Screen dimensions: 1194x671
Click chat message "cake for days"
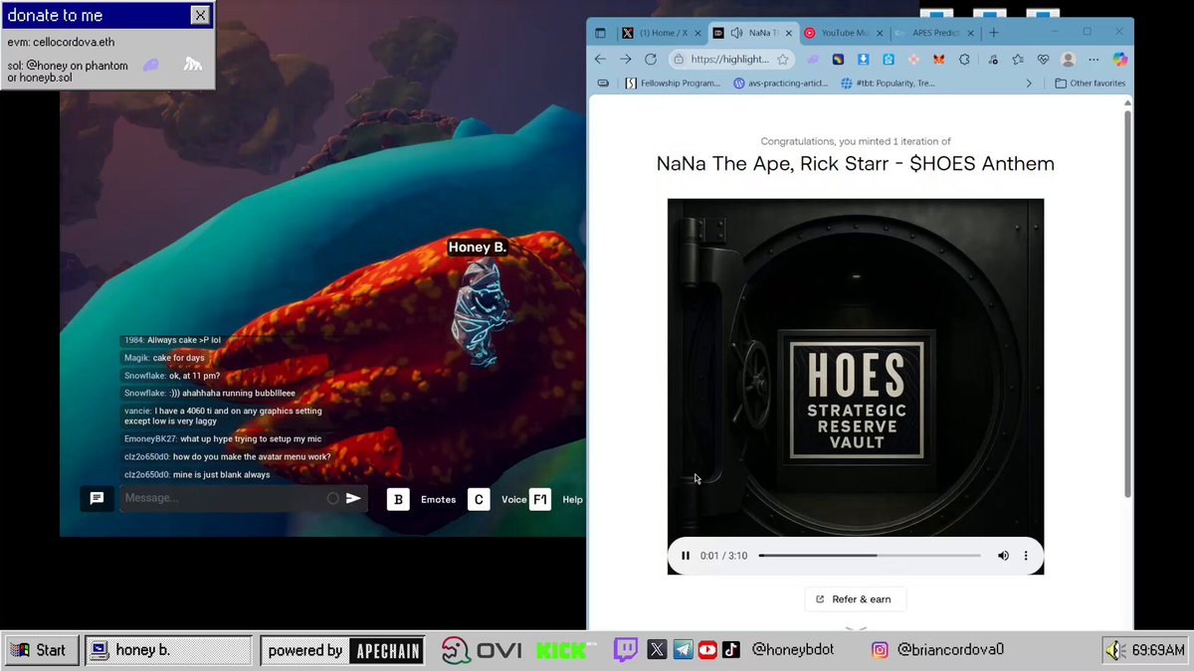point(178,358)
